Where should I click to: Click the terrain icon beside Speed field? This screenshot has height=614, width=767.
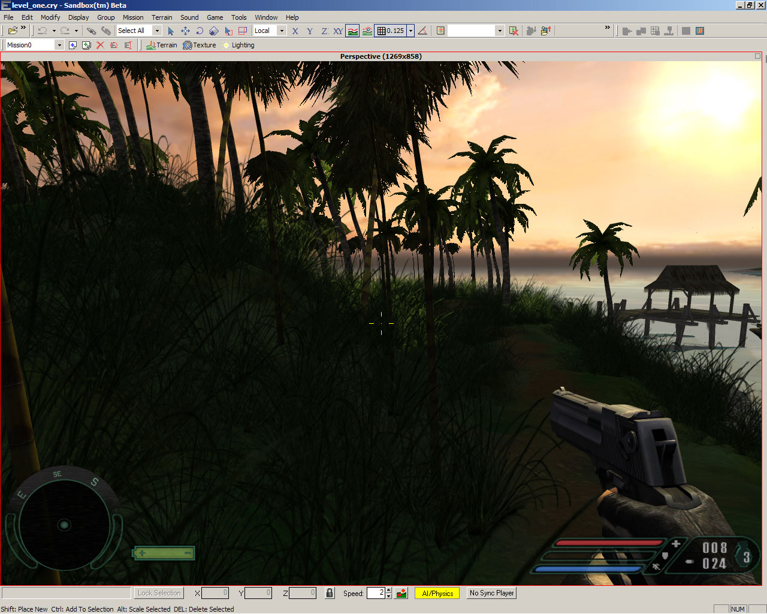(x=401, y=593)
